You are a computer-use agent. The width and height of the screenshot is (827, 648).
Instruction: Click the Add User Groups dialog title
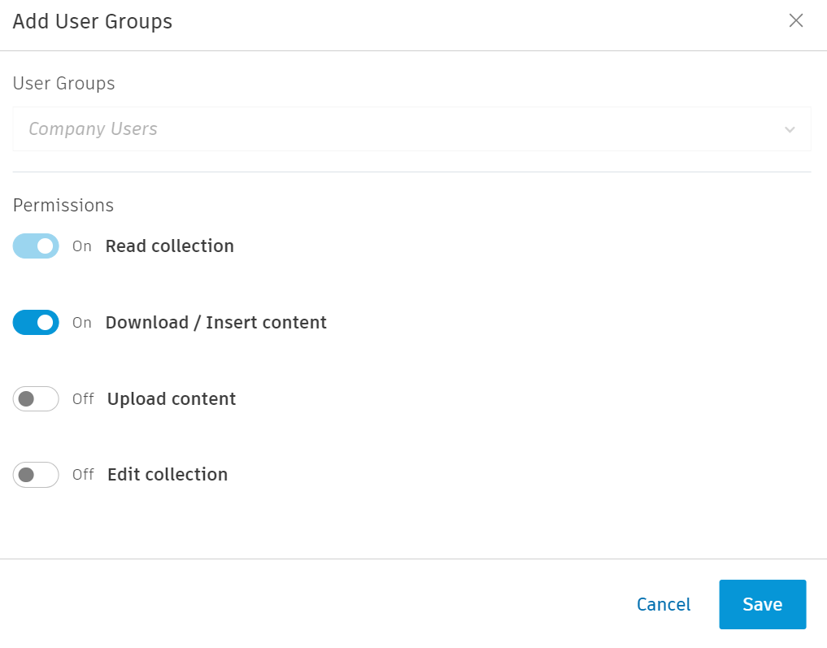[x=93, y=22]
